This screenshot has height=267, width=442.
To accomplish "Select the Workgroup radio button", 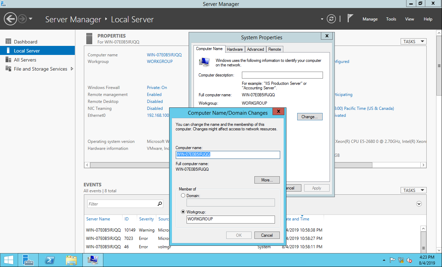I will (x=183, y=212).
